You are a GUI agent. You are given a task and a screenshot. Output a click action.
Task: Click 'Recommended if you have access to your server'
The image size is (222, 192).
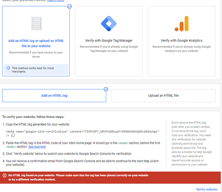[x=36, y=55]
